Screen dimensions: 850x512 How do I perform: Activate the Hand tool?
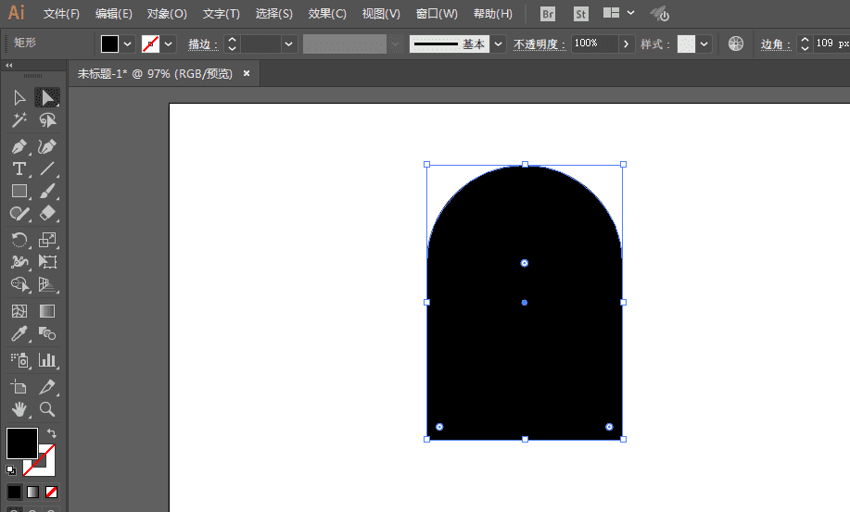point(19,409)
